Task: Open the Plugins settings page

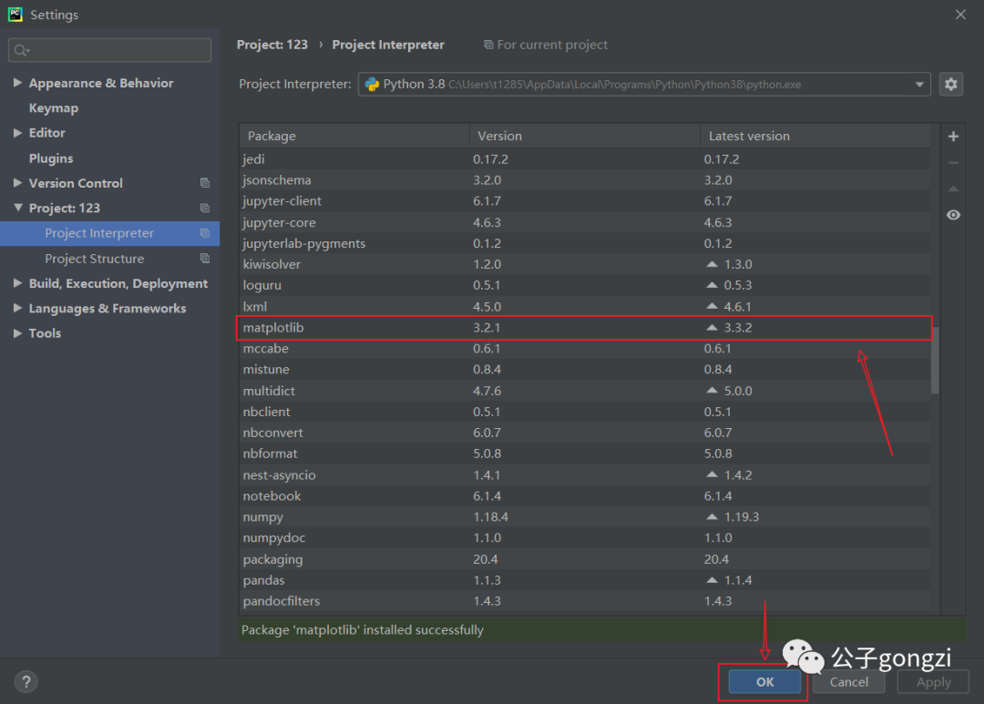Action: pyautogui.click(x=51, y=158)
